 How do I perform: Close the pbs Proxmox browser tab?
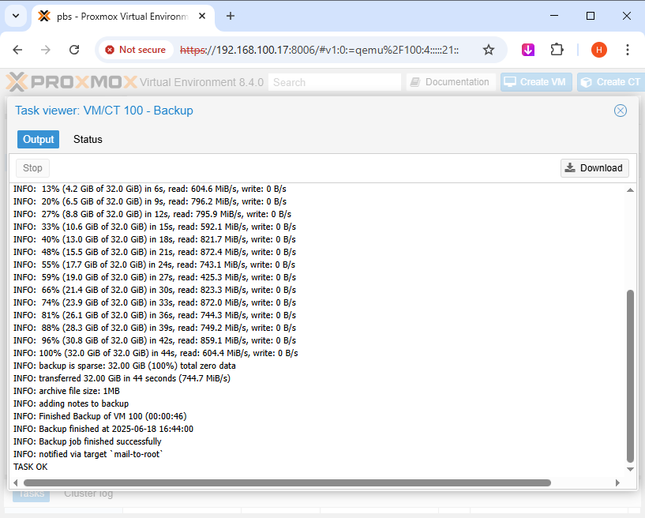pos(202,16)
